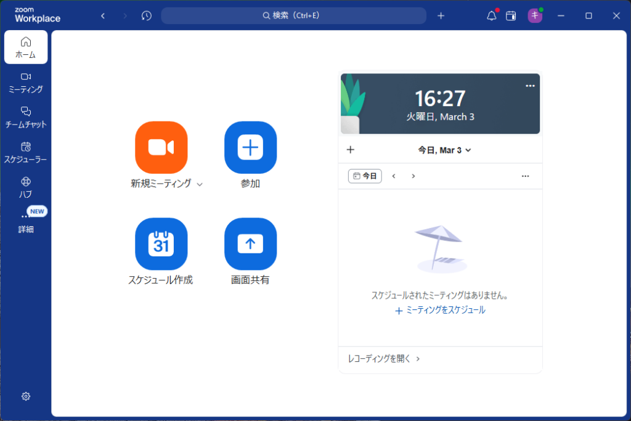
Task: Click the blue Join (参加) plus icon
Action: (250, 147)
